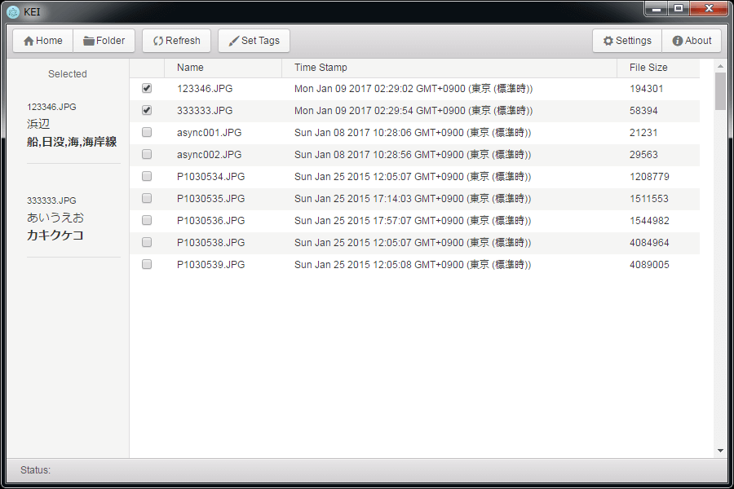Click file size 1208779
Image resolution: width=734 pixels, height=489 pixels.
(649, 176)
